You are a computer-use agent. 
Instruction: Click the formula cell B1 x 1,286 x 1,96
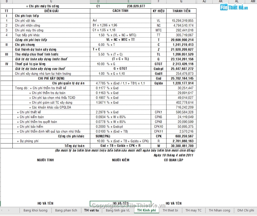[120, 25]
